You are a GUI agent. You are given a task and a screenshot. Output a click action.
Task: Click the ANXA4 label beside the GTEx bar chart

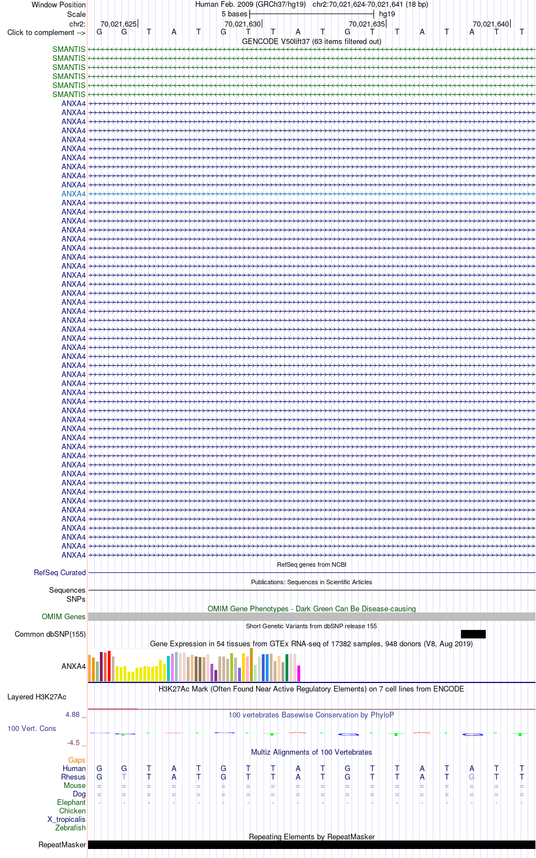[74, 666]
